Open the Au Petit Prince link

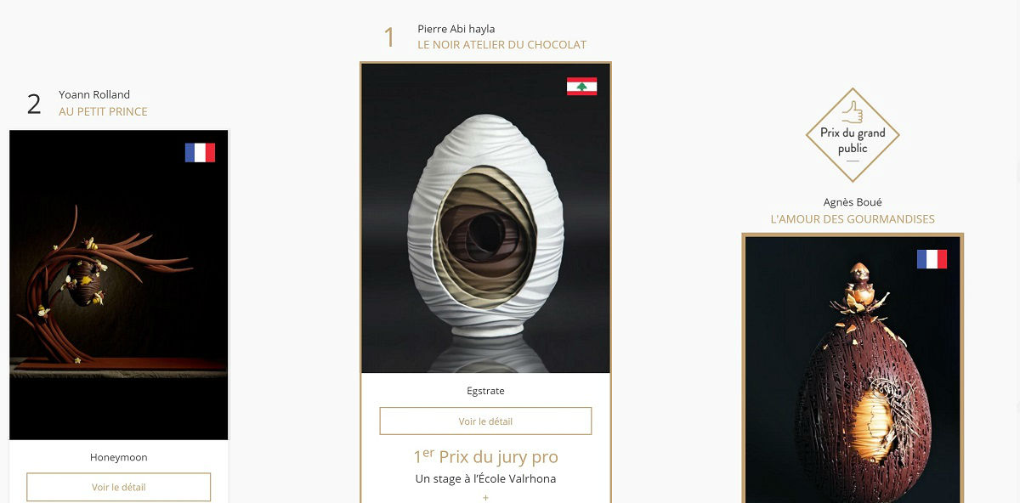103,111
